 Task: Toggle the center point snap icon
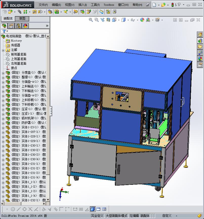13,209
